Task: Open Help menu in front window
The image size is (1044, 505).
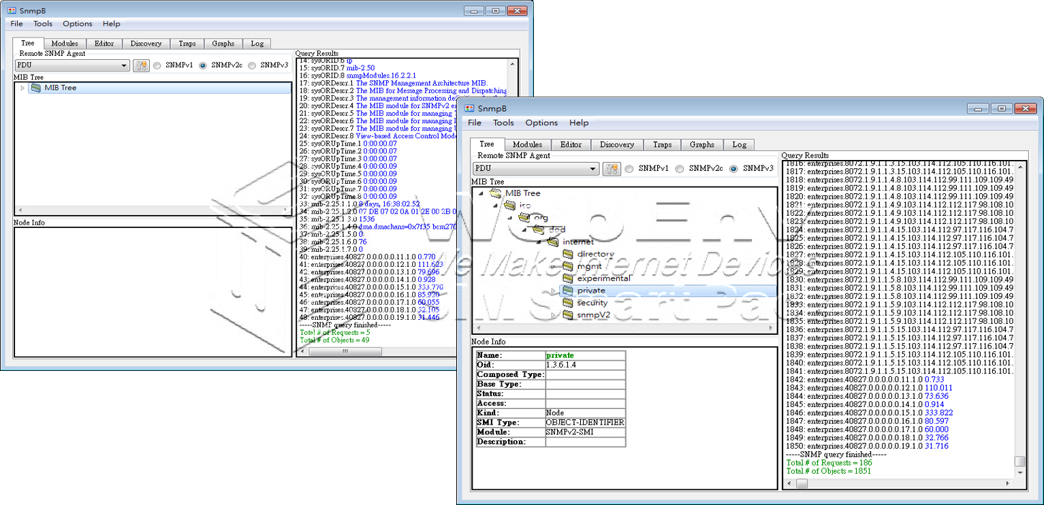Action: pos(579,123)
